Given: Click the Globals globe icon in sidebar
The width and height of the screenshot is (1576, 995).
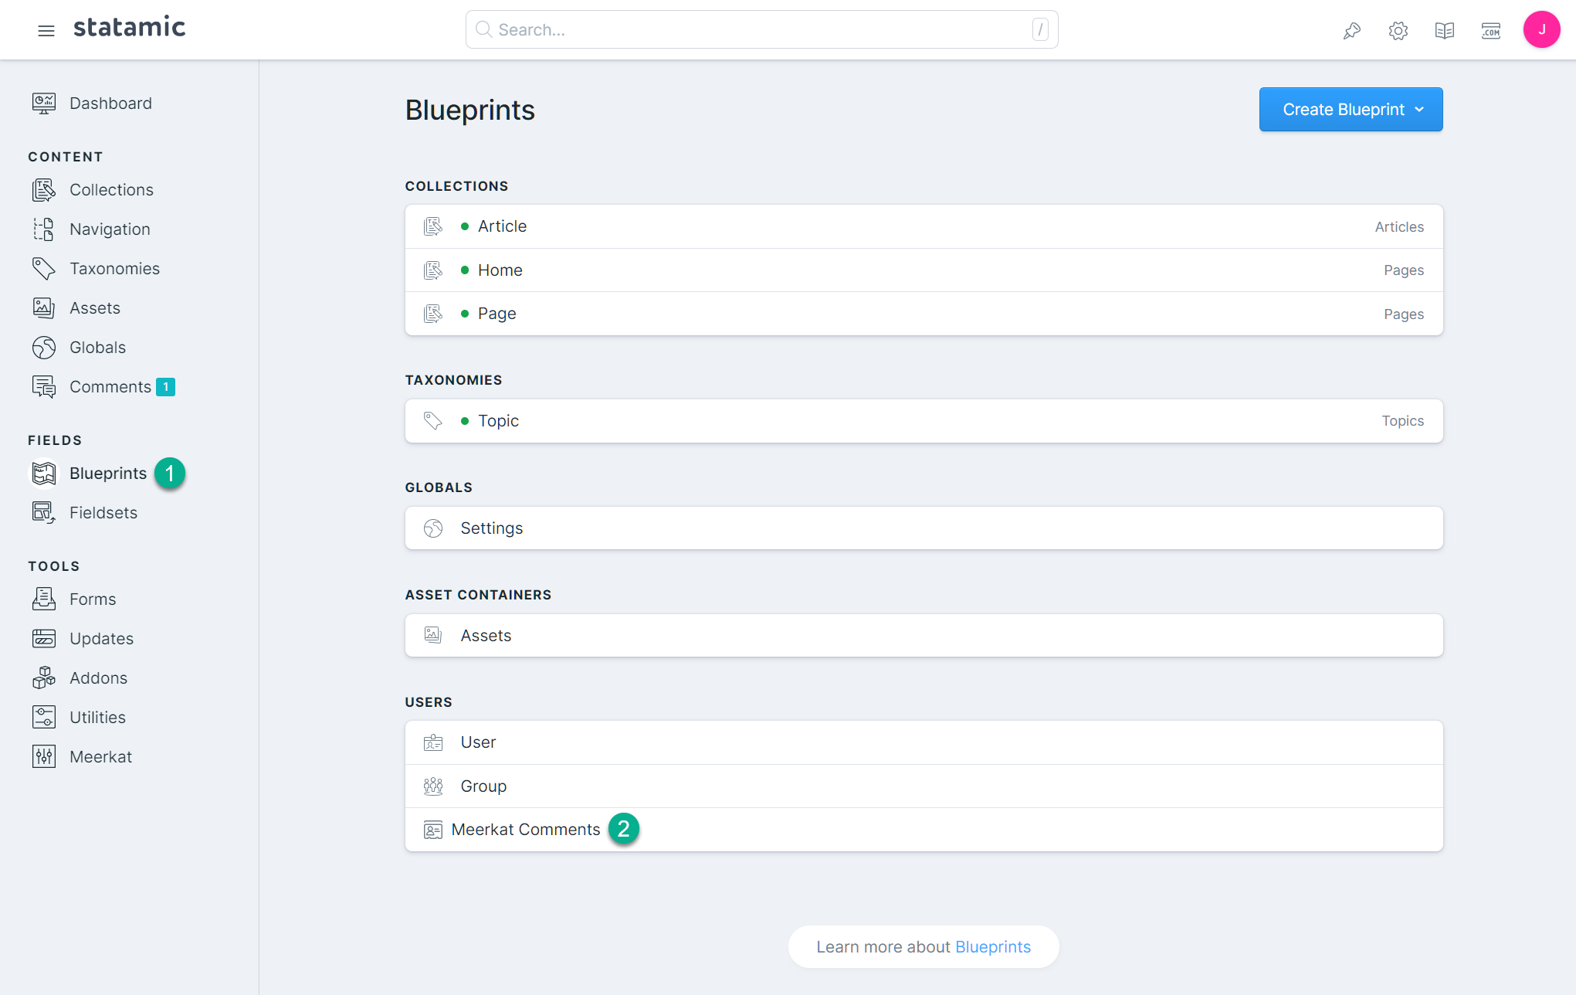Looking at the screenshot, I should pyautogui.click(x=44, y=348).
